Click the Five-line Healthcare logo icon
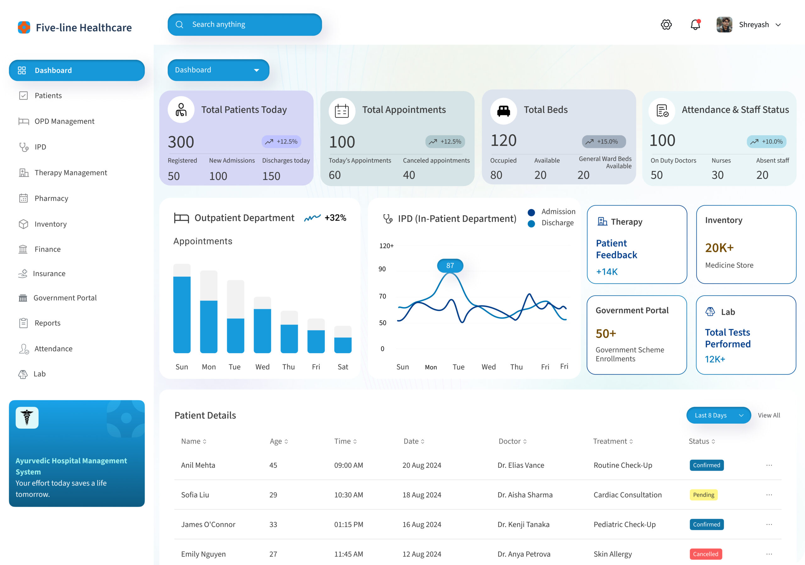This screenshot has height=565, width=805. click(x=24, y=27)
